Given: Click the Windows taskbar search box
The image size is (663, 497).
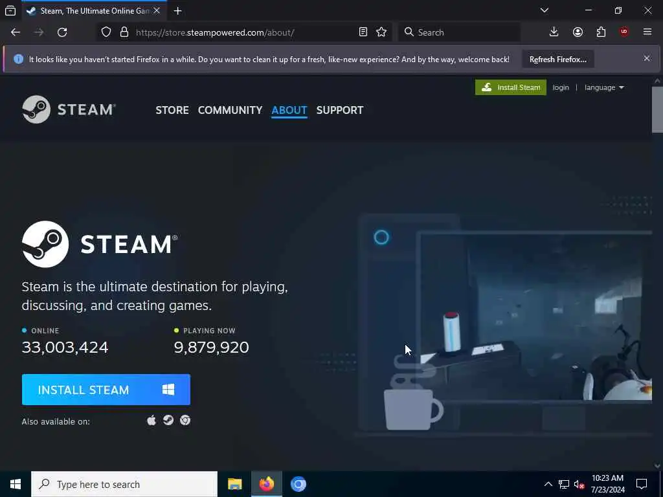Looking at the screenshot, I should 124,484.
